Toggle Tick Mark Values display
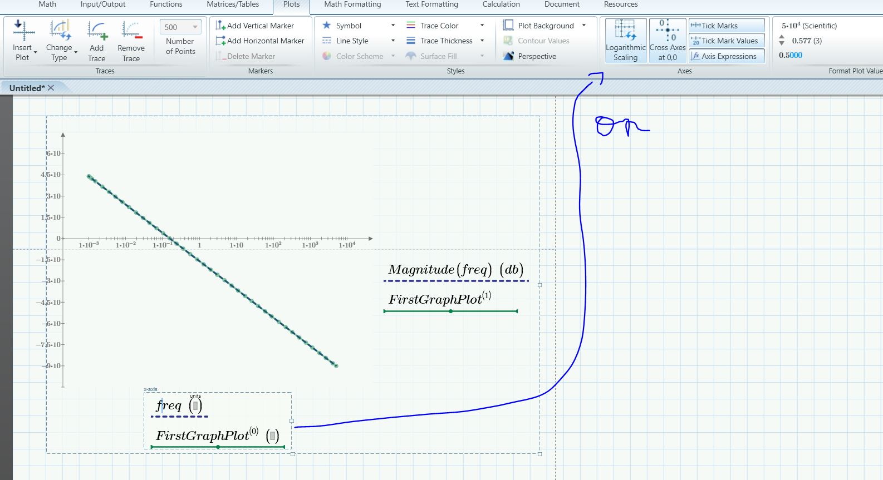The image size is (883, 480). tap(726, 41)
